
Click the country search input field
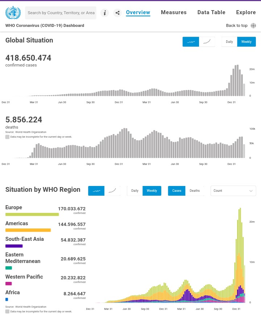pyautogui.click(x=61, y=13)
